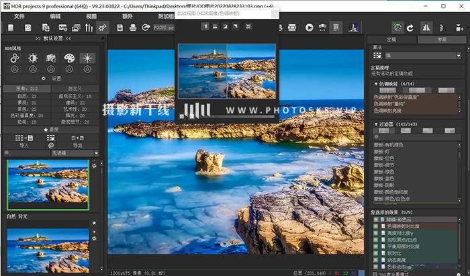Select the sun contrast HDR style icon
Viewport: 470px width, 276px height.
coord(33,58)
